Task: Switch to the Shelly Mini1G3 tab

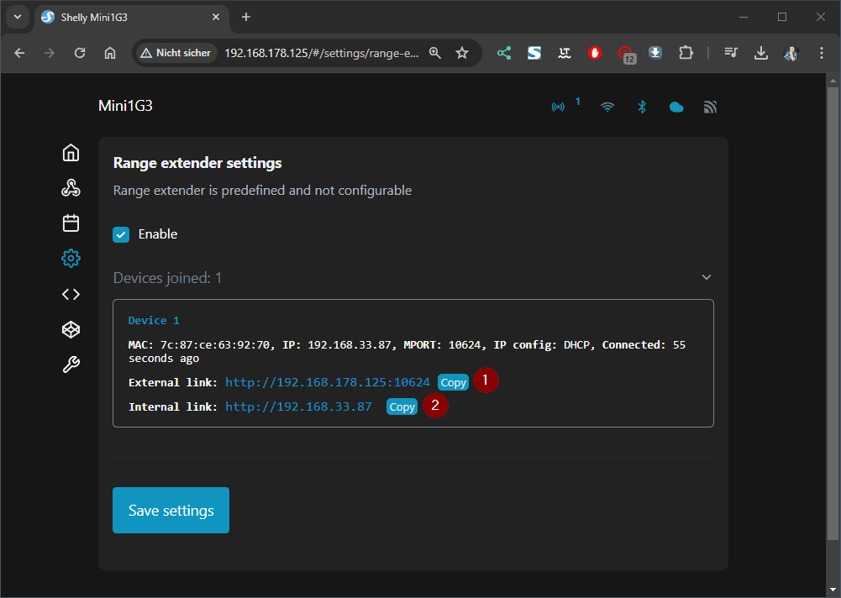Action: click(126, 17)
